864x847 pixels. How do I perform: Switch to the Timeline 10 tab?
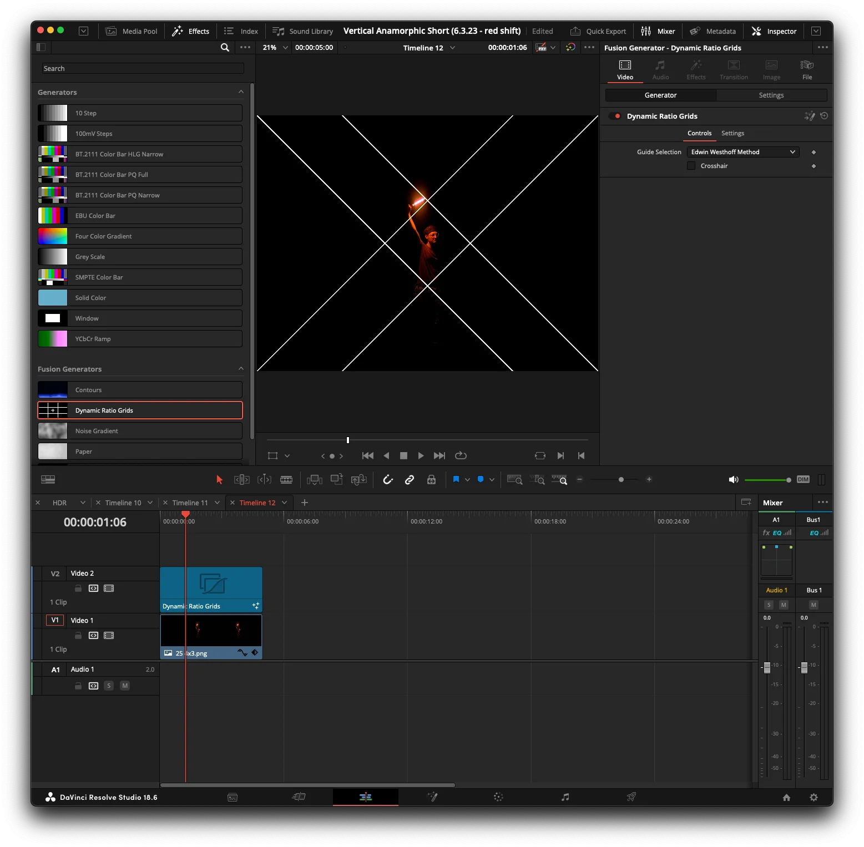(x=123, y=503)
